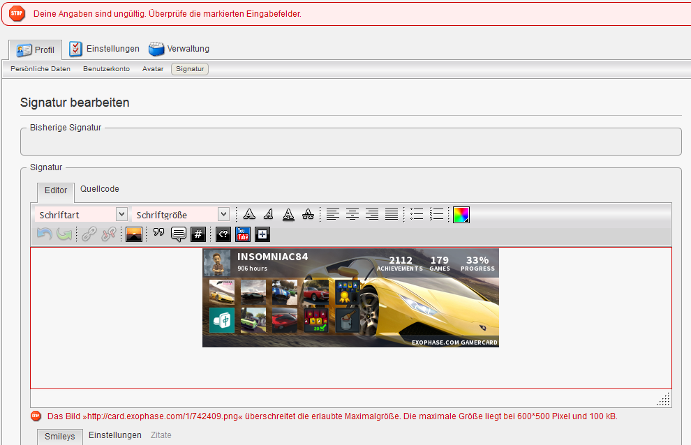This screenshot has height=445, width=691.
Task: Click the gamercard image in the editor
Action: 350,298
